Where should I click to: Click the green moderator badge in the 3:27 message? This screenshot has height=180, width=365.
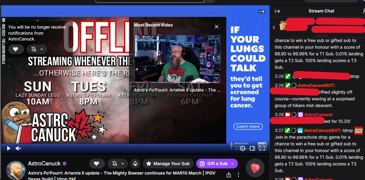[x=288, y=130]
